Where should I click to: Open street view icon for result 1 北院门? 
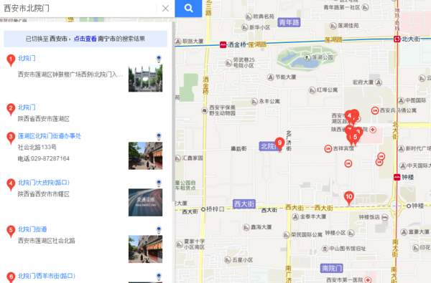tap(159, 59)
